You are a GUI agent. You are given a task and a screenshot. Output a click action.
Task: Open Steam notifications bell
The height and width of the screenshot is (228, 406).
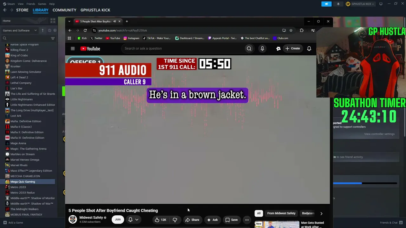338,4
